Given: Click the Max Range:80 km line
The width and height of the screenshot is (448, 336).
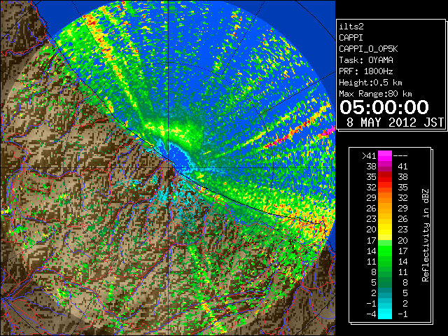Looking at the screenshot, I should (x=375, y=94).
